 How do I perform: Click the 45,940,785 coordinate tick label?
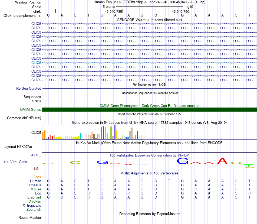click(113, 11)
